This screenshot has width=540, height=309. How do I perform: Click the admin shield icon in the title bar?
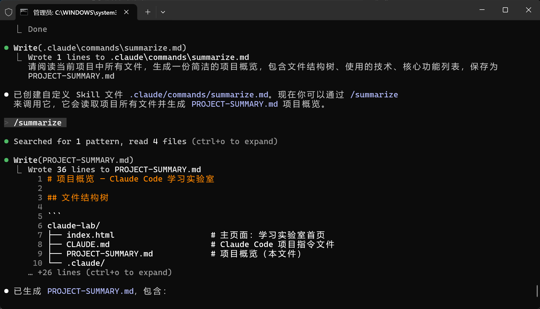(x=9, y=12)
